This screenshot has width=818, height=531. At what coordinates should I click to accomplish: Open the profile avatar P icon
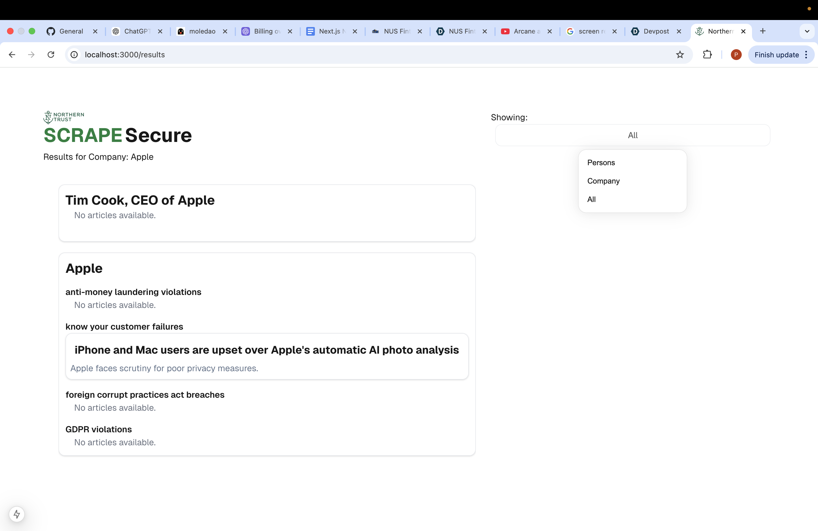tap(736, 55)
